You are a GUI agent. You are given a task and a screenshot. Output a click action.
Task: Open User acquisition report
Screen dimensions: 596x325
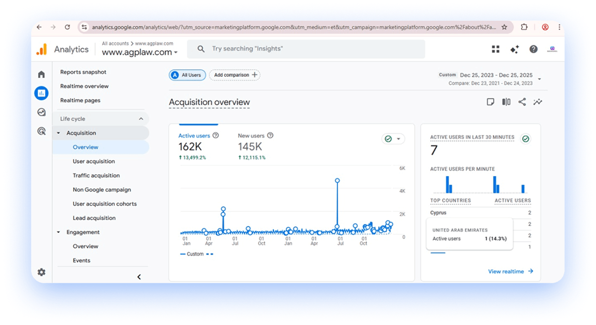tap(94, 161)
